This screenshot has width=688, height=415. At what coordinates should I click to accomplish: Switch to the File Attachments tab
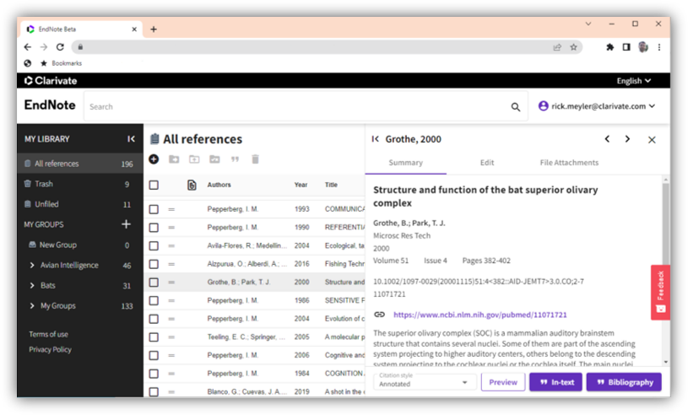[x=569, y=163]
